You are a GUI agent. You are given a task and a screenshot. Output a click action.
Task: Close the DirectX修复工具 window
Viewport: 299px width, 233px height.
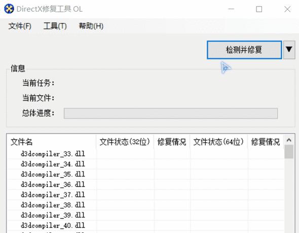pyautogui.click(x=287, y=9)
